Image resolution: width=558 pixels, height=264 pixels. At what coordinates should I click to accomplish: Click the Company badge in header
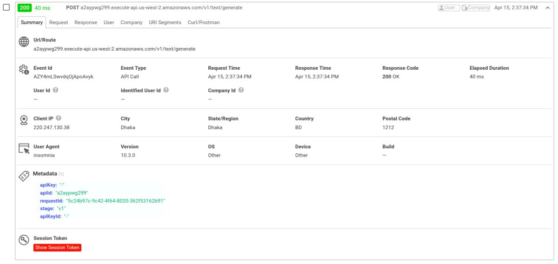pos(476,8)
